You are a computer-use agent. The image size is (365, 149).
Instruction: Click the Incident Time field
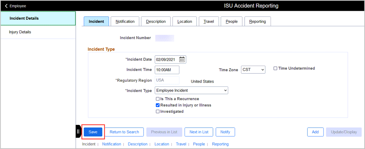(x=167, y=70)
